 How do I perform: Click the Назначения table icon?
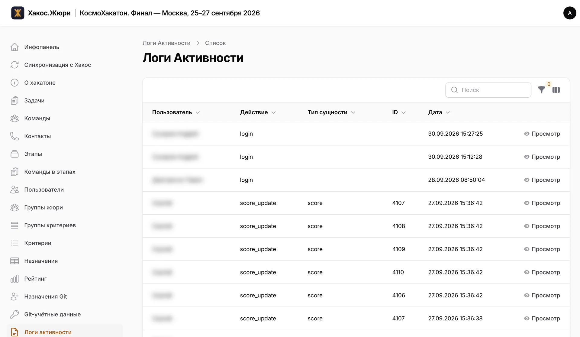tap(14, 261)
